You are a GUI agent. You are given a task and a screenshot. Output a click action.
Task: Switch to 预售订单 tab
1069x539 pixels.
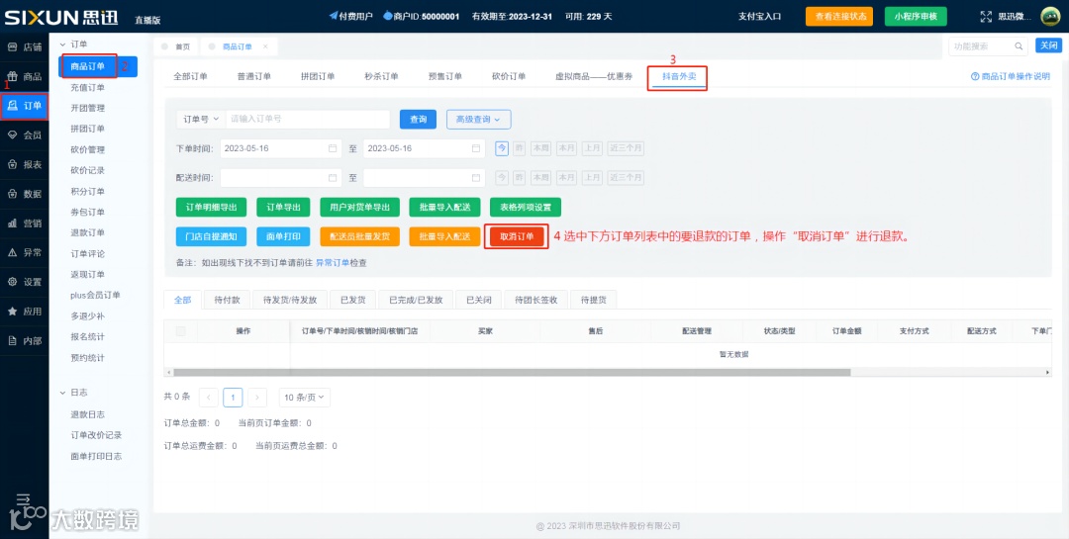coord(445,76)
